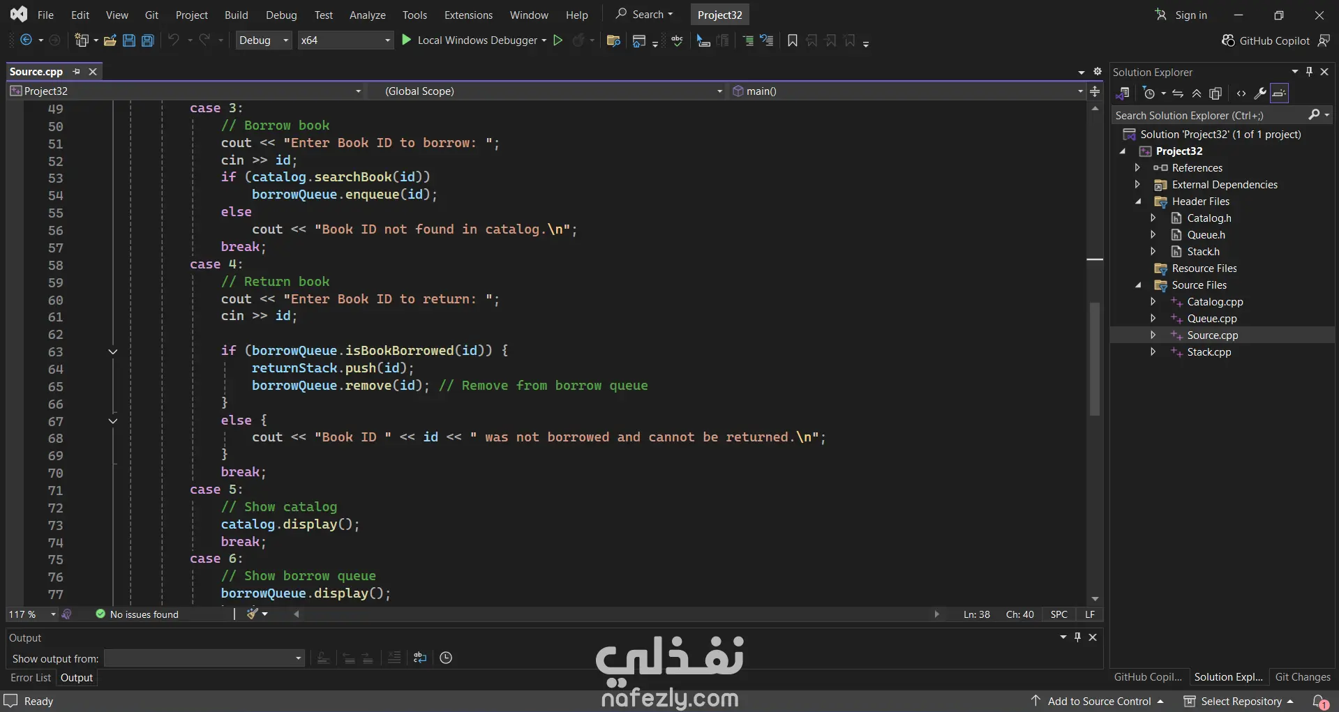The width and height of the screenshot is (1339, 712).
Task: Open the Project32 scope dropdown
Action: pyautogui.click(x=186, y=91)
